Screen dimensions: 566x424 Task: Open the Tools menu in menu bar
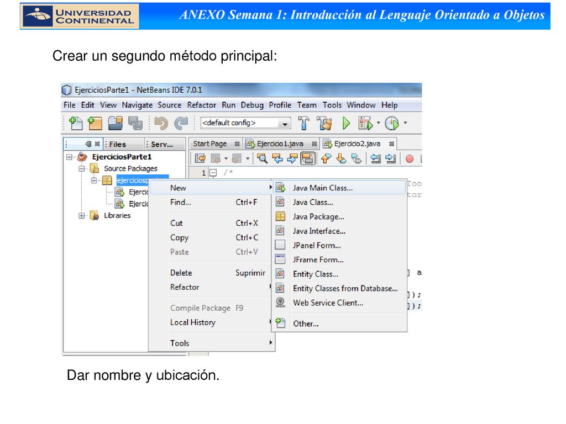tap(332, 105)
